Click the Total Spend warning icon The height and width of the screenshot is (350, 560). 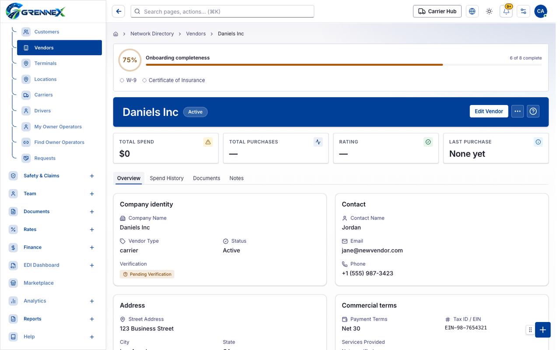(x=208, y=142)
